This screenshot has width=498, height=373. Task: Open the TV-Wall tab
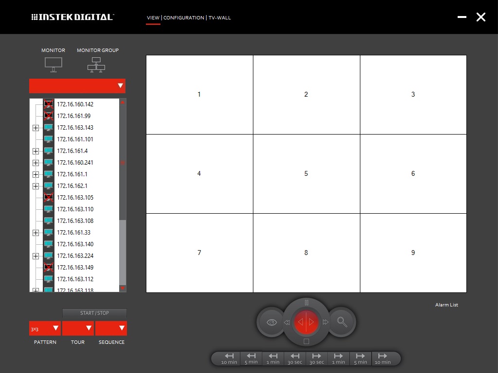point(220,17)
